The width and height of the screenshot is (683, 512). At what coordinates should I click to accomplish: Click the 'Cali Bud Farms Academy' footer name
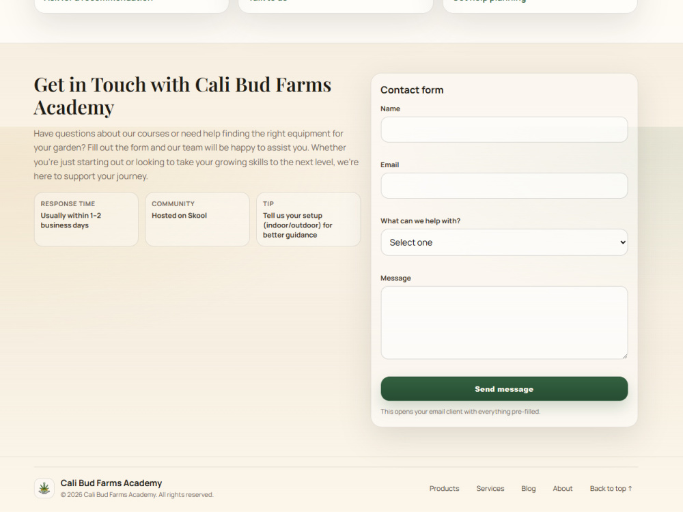click(111, 483)
